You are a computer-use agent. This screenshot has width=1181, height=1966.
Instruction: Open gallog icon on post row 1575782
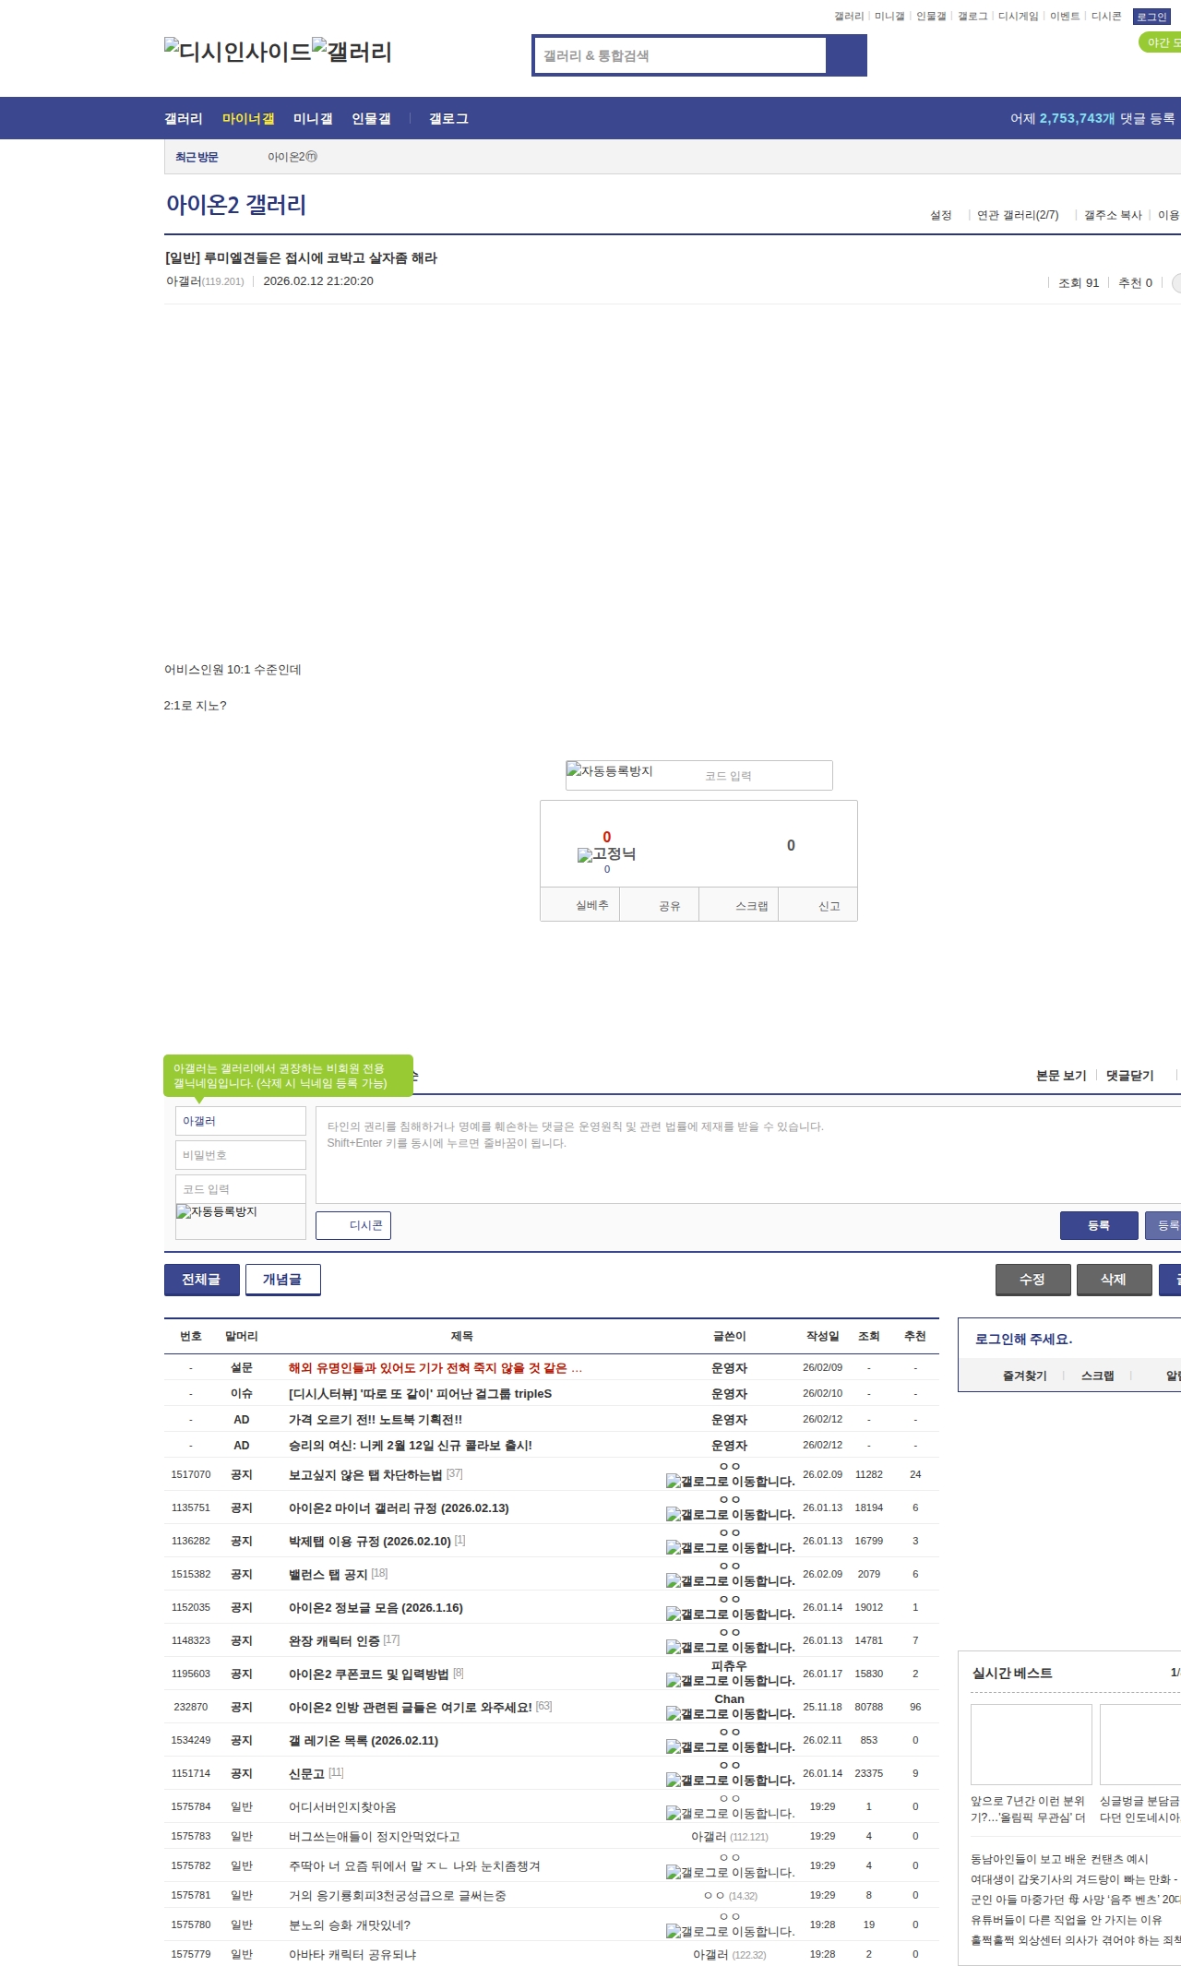tap(730, 1873)
